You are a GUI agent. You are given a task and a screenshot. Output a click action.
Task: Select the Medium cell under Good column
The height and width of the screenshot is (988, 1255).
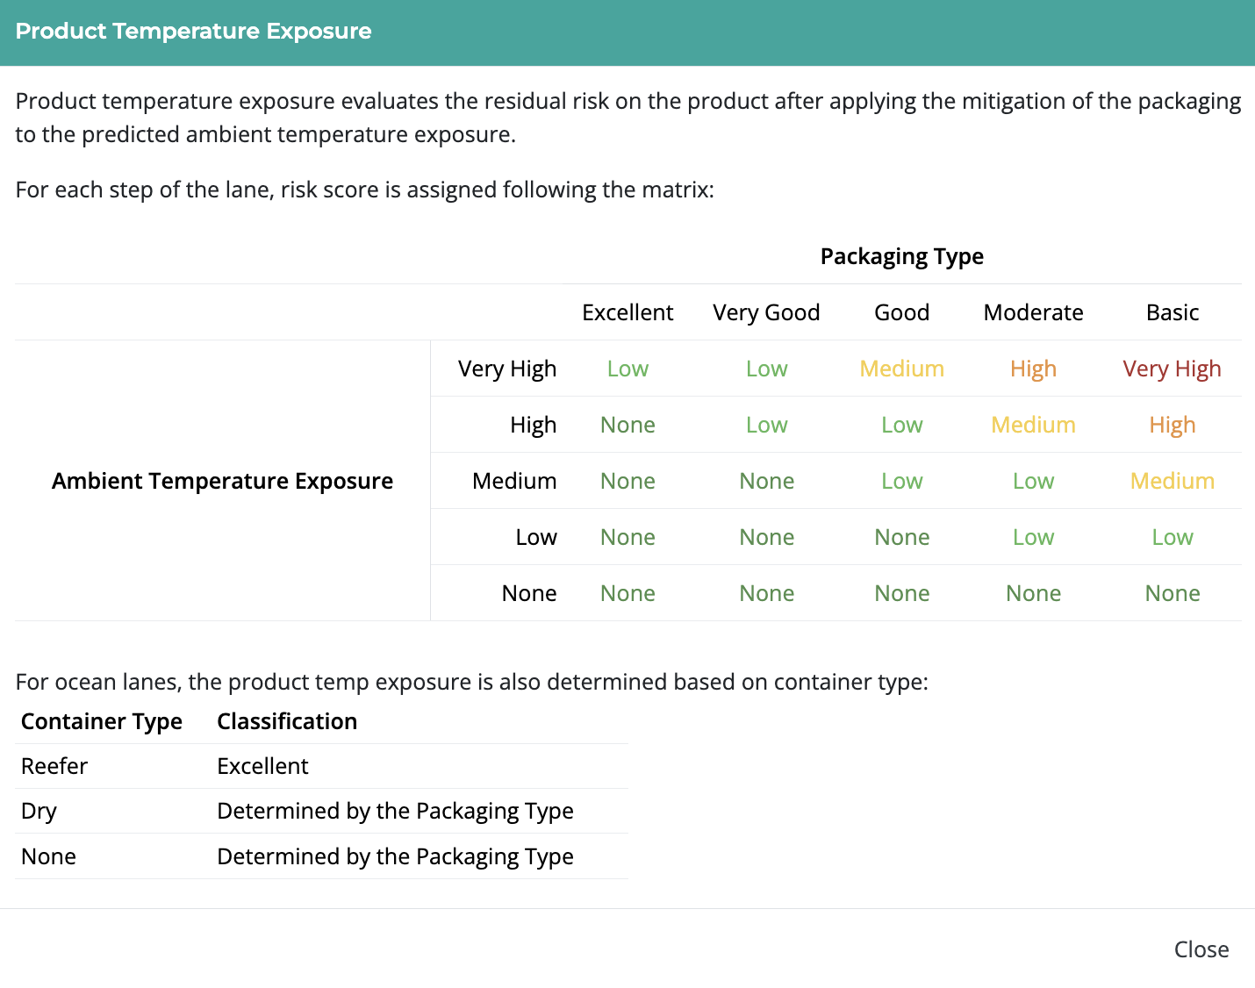901,369
